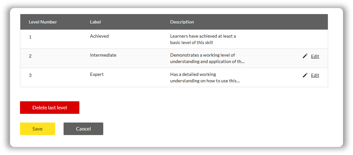The image size is (353, 155).
Task: Select the Achieved label cell
Action: [x=99, y=36]
